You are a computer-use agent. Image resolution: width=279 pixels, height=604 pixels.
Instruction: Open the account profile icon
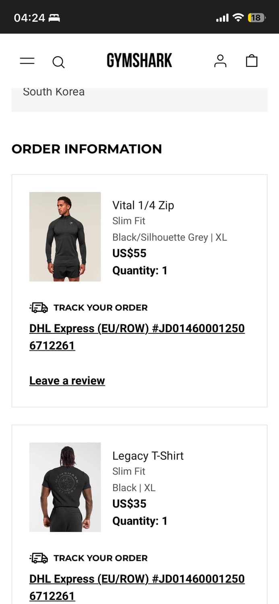(220, 61)
